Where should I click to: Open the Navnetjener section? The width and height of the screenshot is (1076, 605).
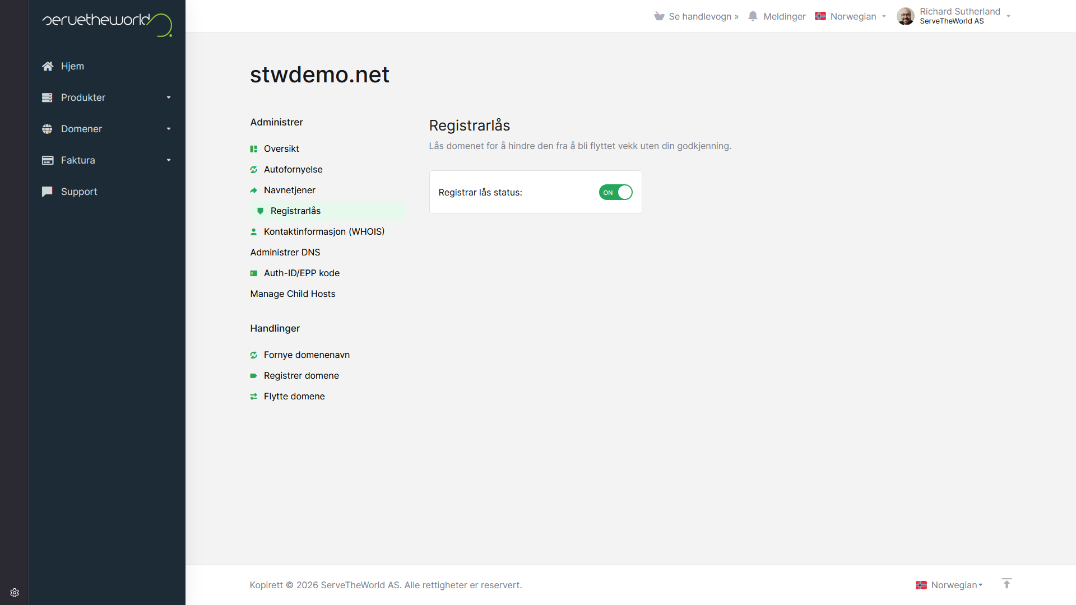(289, 190)
